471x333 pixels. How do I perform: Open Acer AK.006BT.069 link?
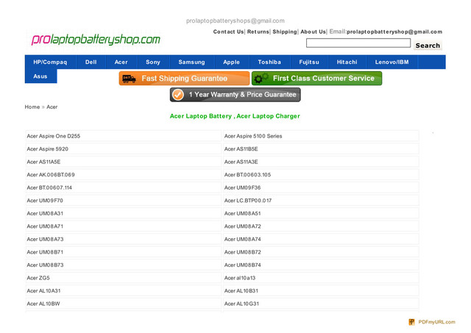tap(51, 175)
